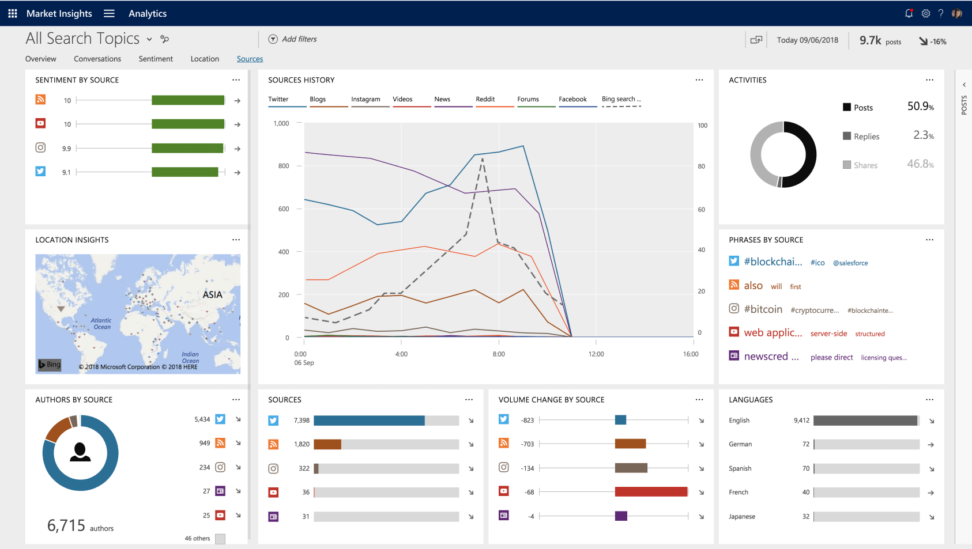
Task: Click the Today 09/06/2018 date button
Action: 807,40
